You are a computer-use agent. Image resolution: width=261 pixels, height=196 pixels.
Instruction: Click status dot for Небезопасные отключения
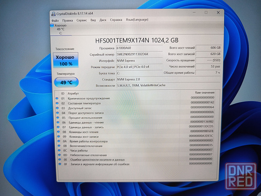pyautogui.click(x=60, y=155)
